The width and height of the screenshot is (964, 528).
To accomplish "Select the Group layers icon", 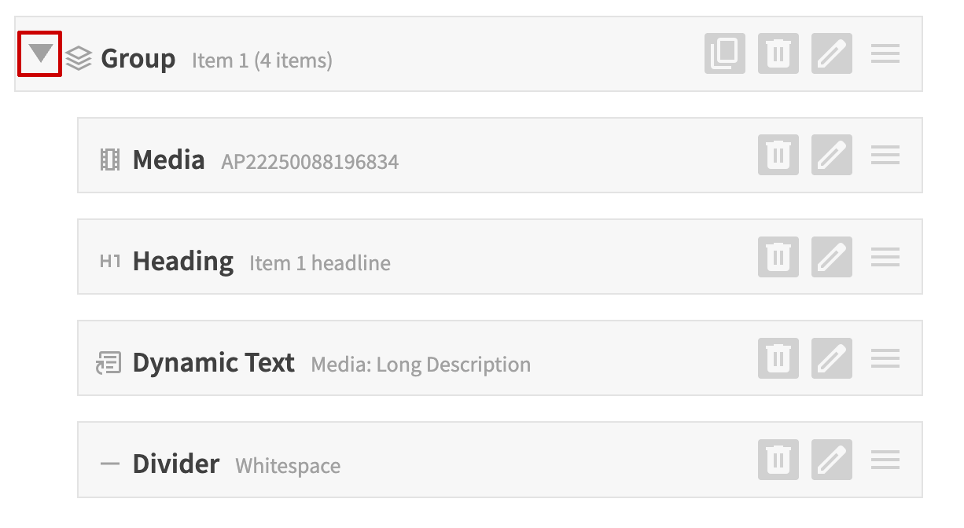I will click(x=79, y=58).
